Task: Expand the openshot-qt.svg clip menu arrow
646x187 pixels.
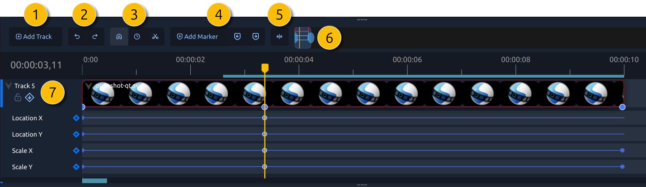Action: point(89,86)
